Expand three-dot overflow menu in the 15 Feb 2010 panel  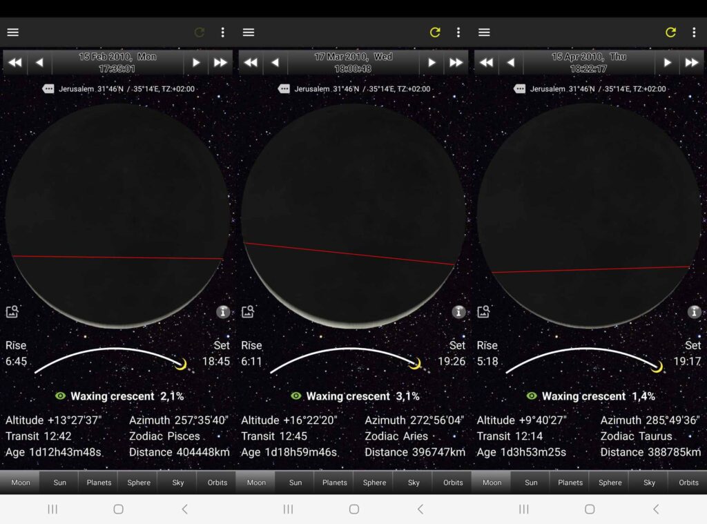(x=222, y=32)
